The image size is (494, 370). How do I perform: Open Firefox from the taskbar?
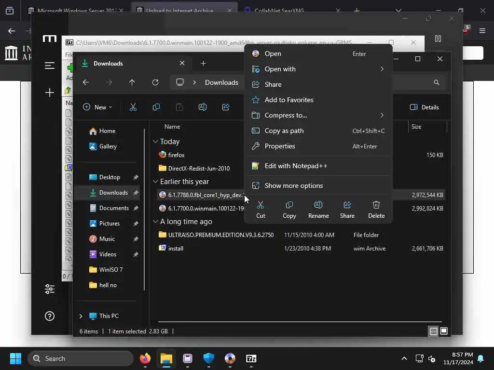click(145, 358)
